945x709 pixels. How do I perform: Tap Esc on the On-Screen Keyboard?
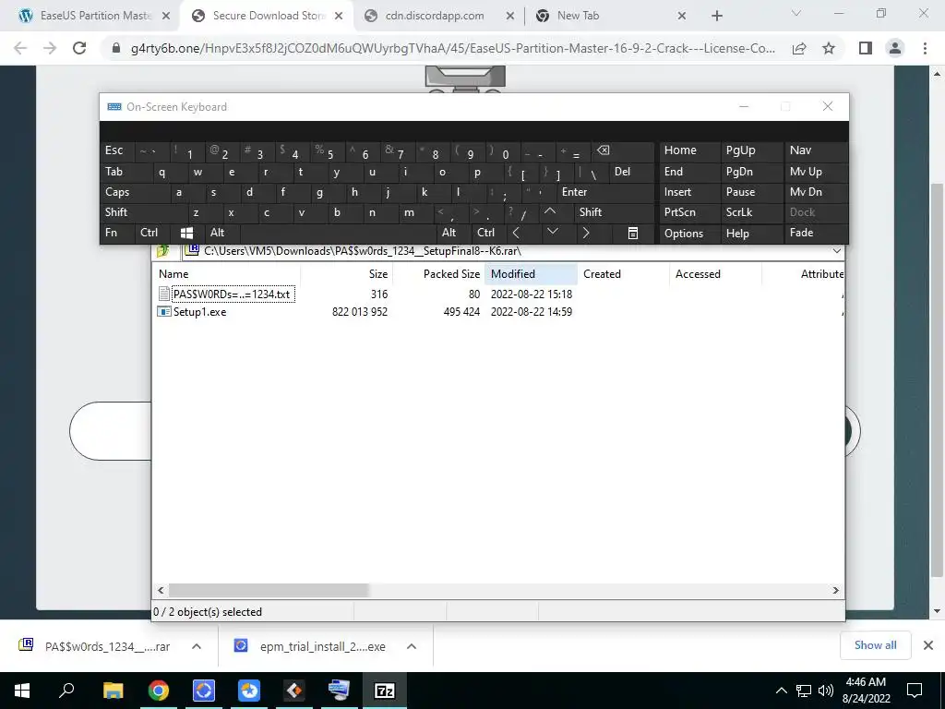click(116, 150)
